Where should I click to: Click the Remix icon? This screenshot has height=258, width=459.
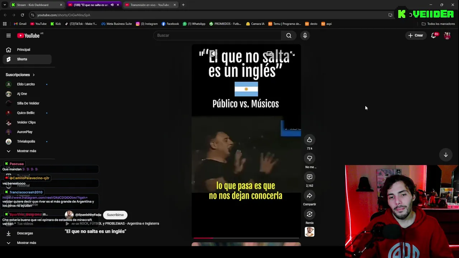click(x=309, y=214)
